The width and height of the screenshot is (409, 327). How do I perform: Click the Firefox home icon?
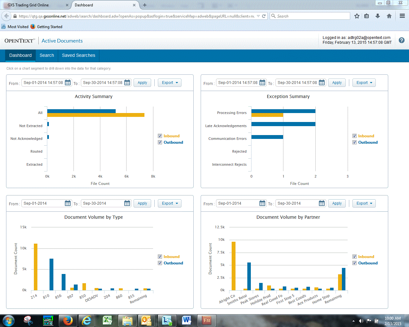click(389, 16)
